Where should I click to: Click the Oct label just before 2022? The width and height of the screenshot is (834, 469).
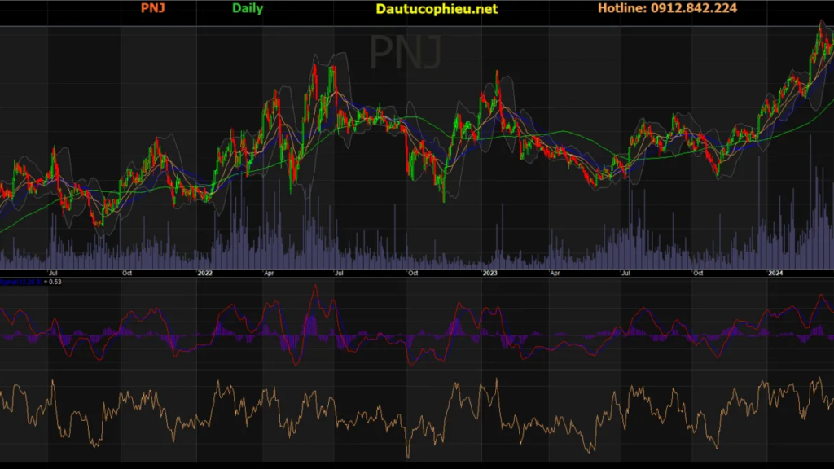coord(127,274)
